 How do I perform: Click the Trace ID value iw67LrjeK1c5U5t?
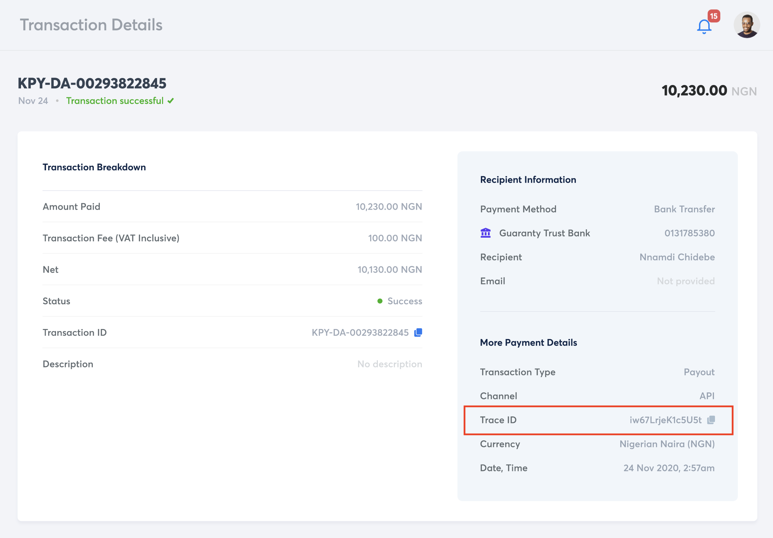click(x=665, y=420)
